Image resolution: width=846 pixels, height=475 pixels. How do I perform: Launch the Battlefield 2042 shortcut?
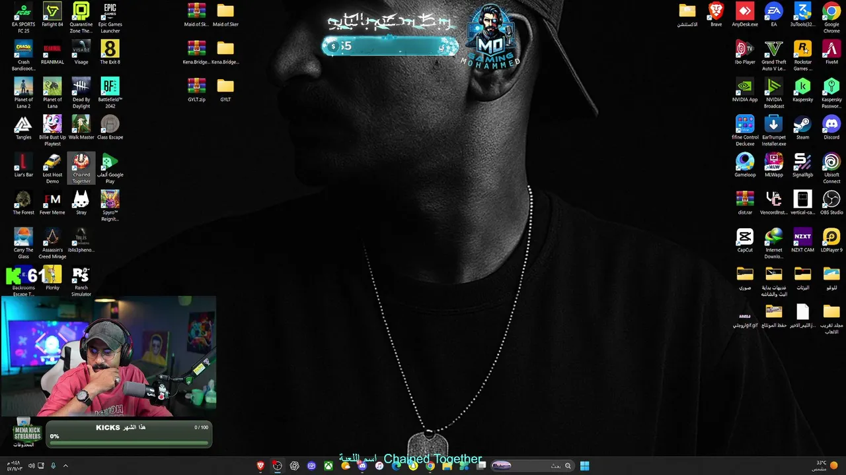[110, 93]
